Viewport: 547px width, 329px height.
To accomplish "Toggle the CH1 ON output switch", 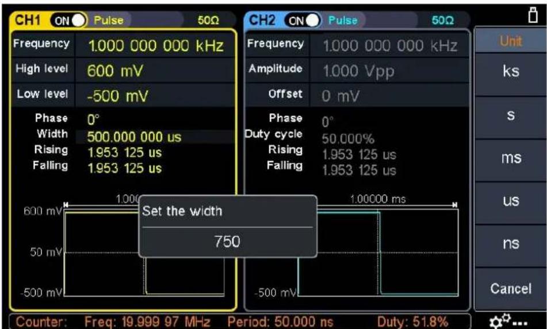I will click(68, 21).
